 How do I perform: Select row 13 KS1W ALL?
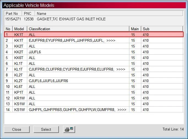click(x=94, y=104)
